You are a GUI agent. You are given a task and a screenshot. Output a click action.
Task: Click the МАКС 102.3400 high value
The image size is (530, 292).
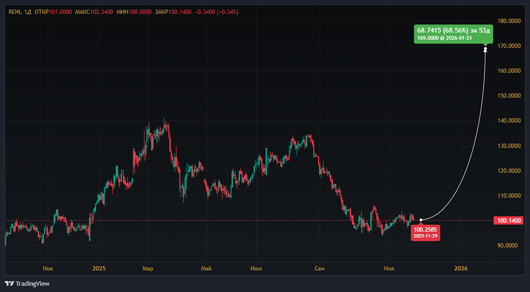(x=95, y=12)
